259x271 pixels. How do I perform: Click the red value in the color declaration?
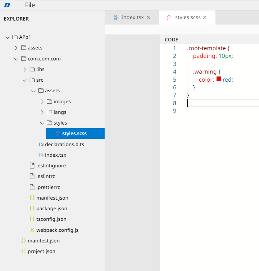point(227,80)
